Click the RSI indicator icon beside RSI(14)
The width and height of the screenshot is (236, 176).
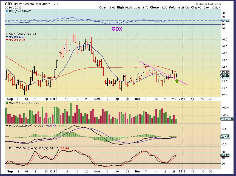pos(7,11)
